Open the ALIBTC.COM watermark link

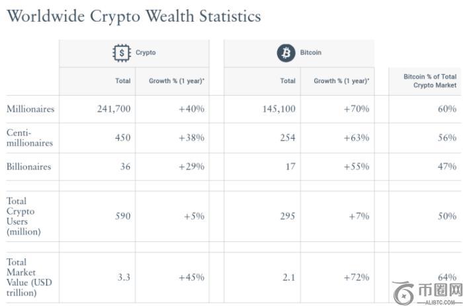point(439,302)
